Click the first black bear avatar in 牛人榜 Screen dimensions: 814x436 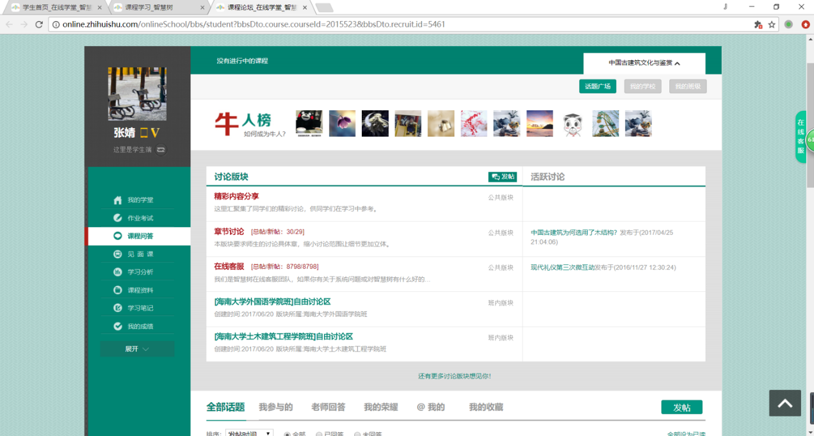(309, 124)
